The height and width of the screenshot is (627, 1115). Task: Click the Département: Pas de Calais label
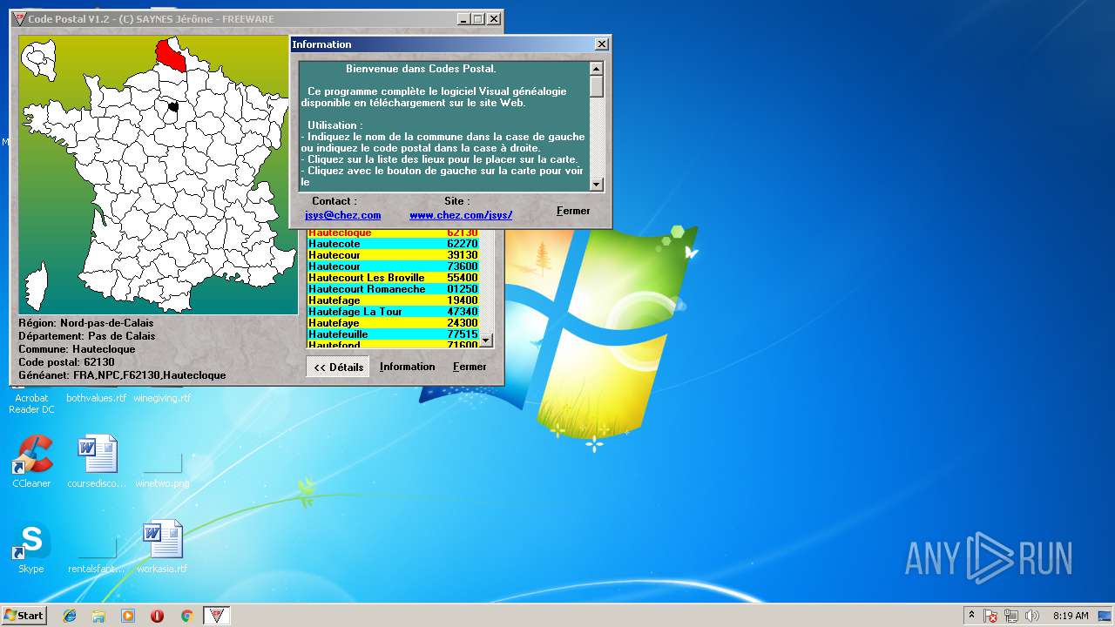[87, 336]
